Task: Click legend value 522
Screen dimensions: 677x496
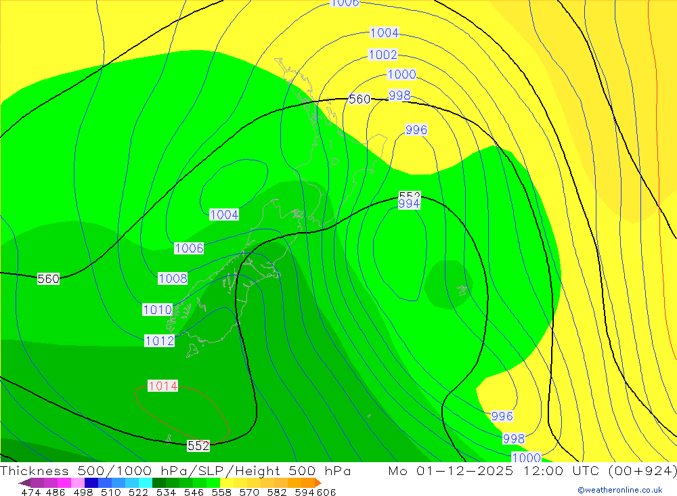Action: click(138, 492)
